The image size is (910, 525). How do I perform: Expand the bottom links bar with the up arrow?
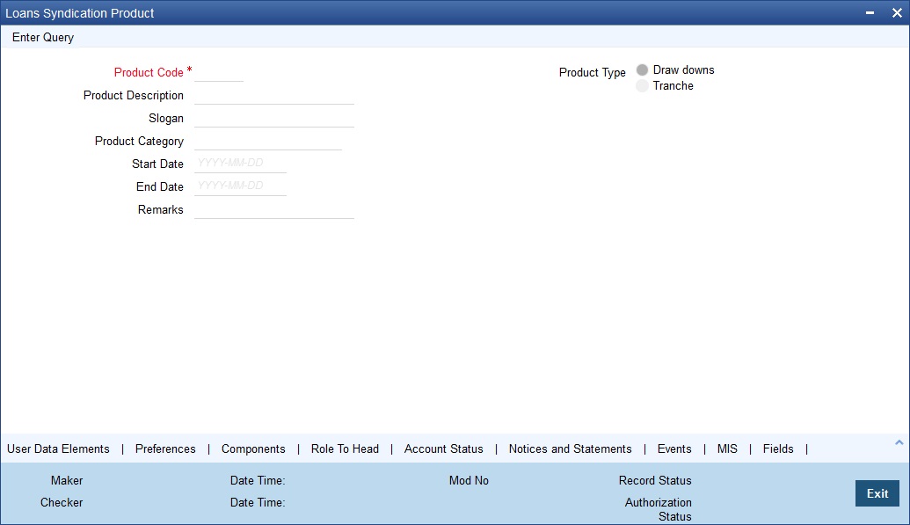pyautogui.click(x=899, y=442)
